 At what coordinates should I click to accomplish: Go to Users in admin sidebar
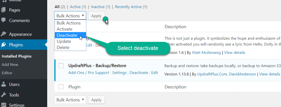(x=14, y=84)
